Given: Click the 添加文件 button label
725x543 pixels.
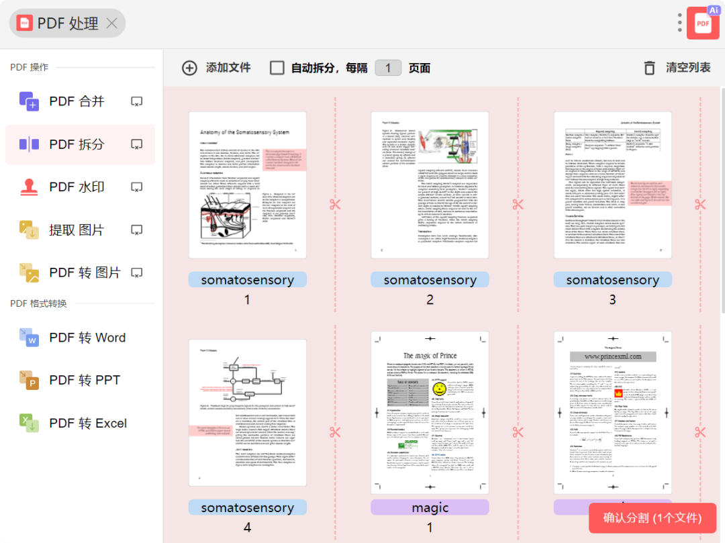Looking at the screenshot, I should tap(228, 68).
